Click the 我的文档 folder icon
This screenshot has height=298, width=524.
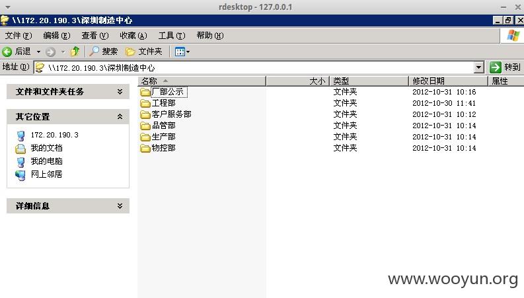point(20,148)
